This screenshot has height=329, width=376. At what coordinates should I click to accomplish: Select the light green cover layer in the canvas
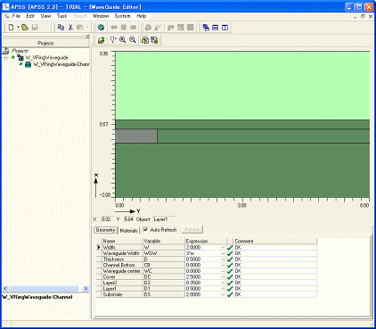[242, 86]
